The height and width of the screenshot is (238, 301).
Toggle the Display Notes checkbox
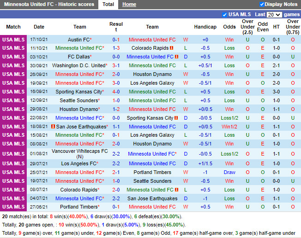(x=262, y=4)
